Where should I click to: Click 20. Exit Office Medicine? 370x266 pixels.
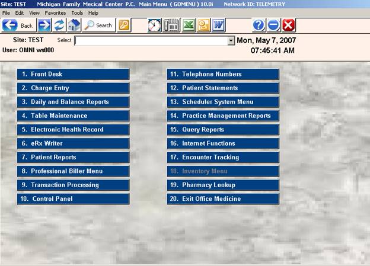pyautogui.click(x=222, y=199)
